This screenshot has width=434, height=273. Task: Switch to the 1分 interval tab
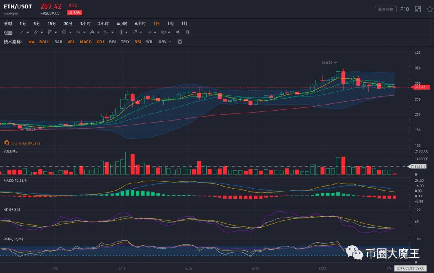(23, 24)
